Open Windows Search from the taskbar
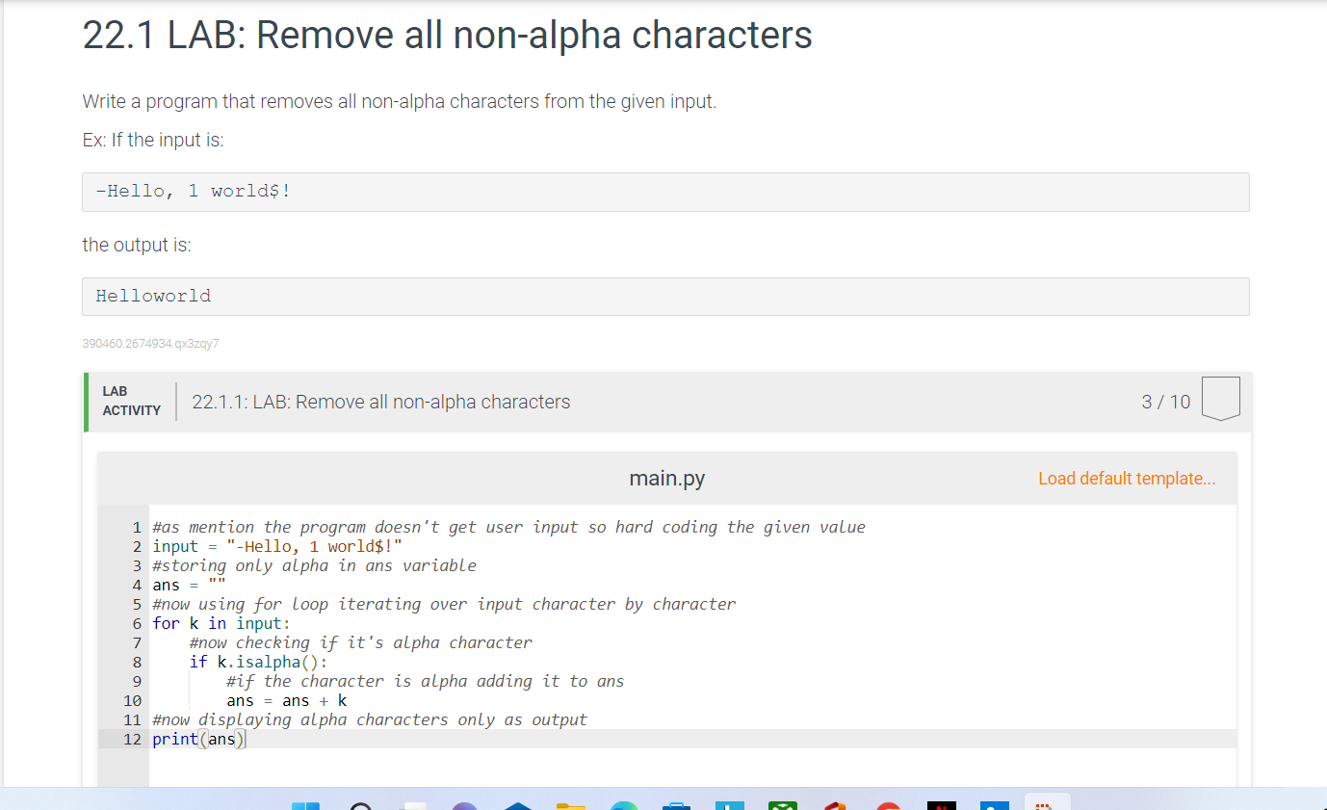This screenshot has height=810, width=1327. click(359, 804)
